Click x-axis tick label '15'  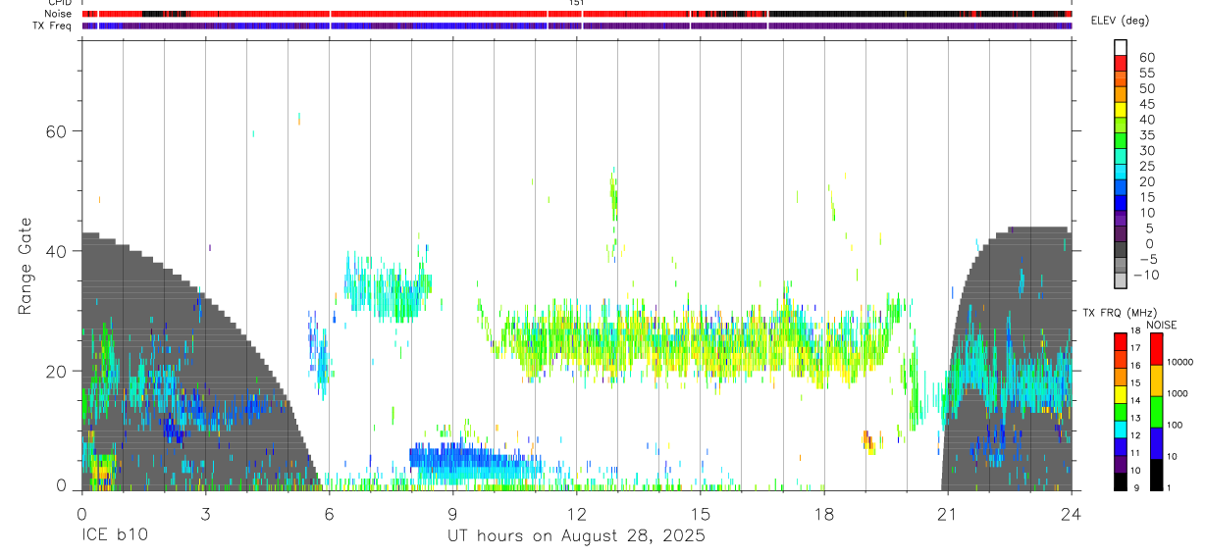coord(700,513)
